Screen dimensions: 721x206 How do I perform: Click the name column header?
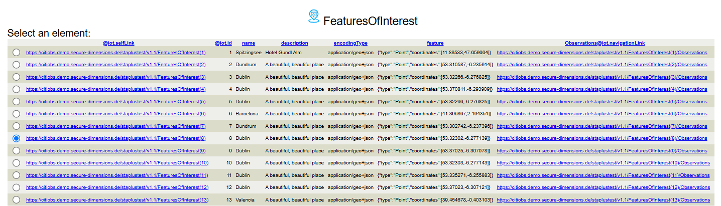(x=249, y=43)
